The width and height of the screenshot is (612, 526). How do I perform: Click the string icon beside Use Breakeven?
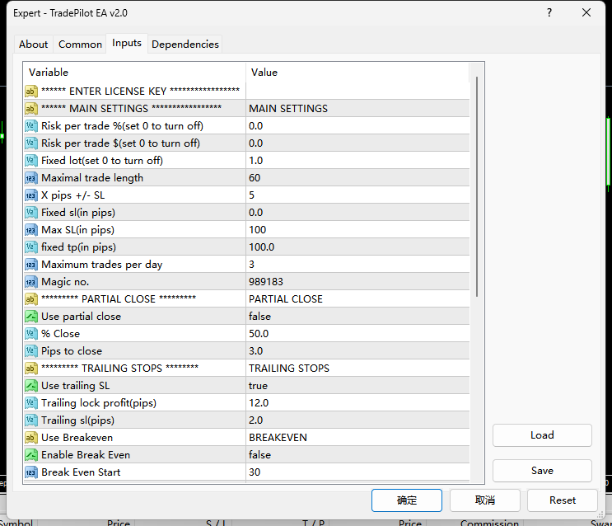[31, 437]
